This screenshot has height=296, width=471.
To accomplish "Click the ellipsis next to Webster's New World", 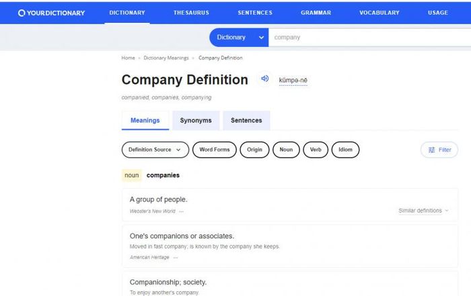I will tap(181, 211).
